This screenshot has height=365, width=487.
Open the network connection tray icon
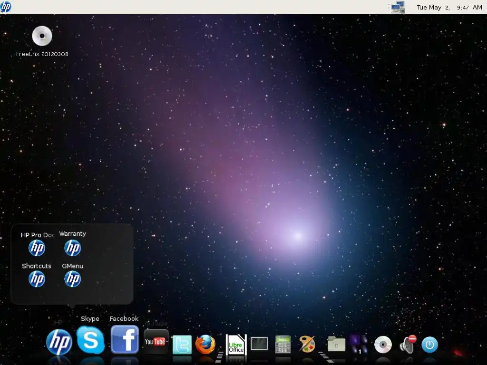(x=398, y=7)
